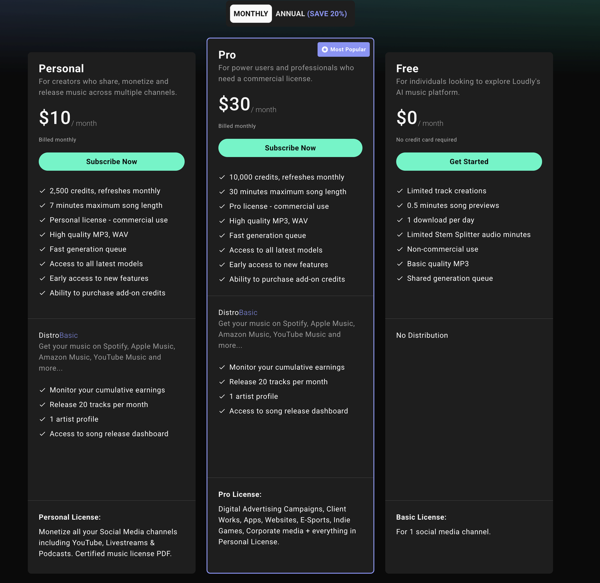This screenshot has width=600, height=583.
Task: Select the Pro plan heading
Action: (x=227, y=55)
